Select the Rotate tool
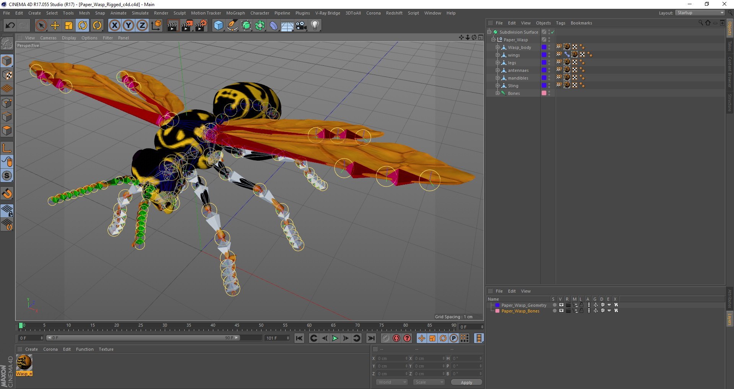 (83, 26)
